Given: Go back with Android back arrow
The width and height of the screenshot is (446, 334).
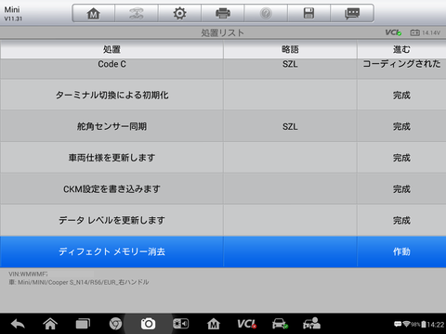Looking at the screenshot, I should point(18,324).
